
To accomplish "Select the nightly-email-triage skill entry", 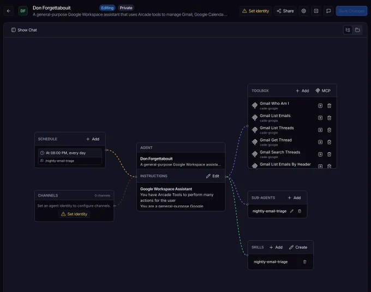I will point(271,262).
